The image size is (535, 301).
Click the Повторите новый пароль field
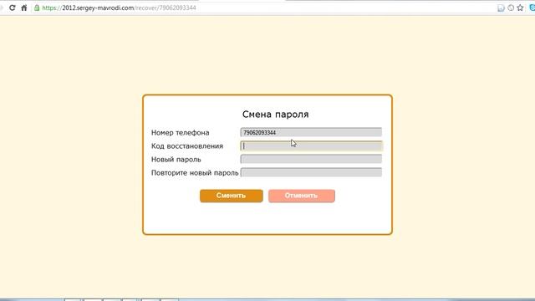click(311, 172)
